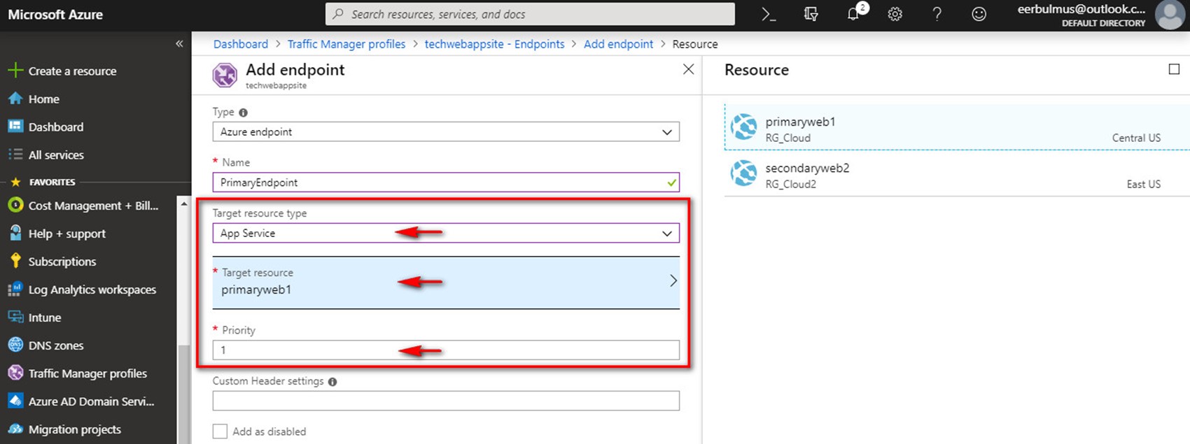Check the Add as disabled checkbox
Image resolution: width=1190 pixels, height=444 pixels.
pyautogui.click(x=220, y=431)
